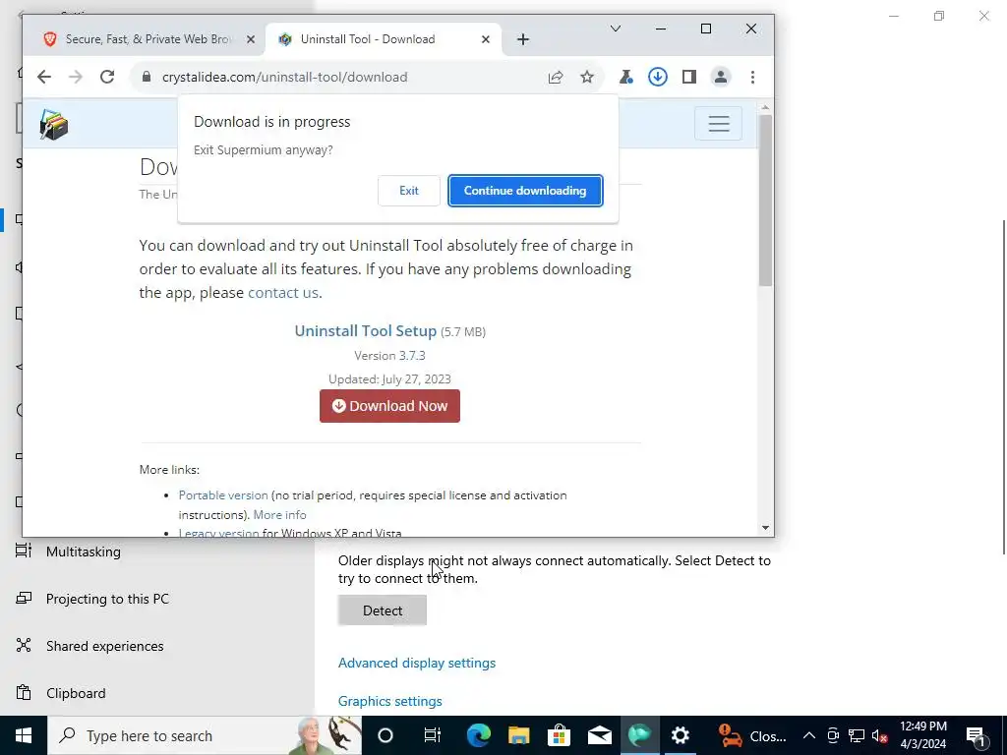1007x755 pixels.
Task: Open the browser downloads icon
Action: pos(658,77)
